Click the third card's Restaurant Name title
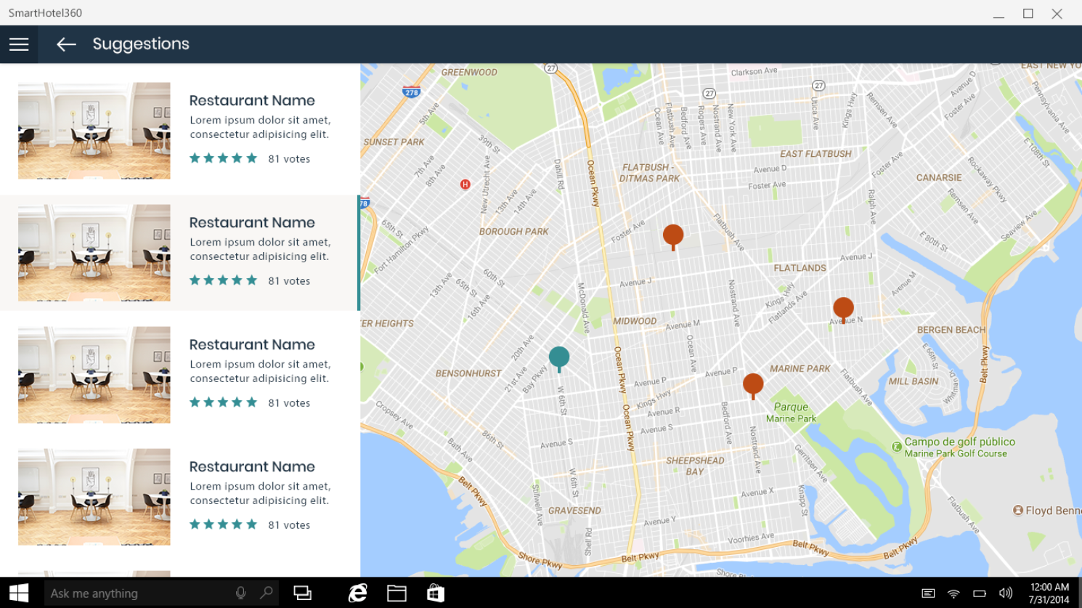 pyautogui.click(x=252, y=344)
